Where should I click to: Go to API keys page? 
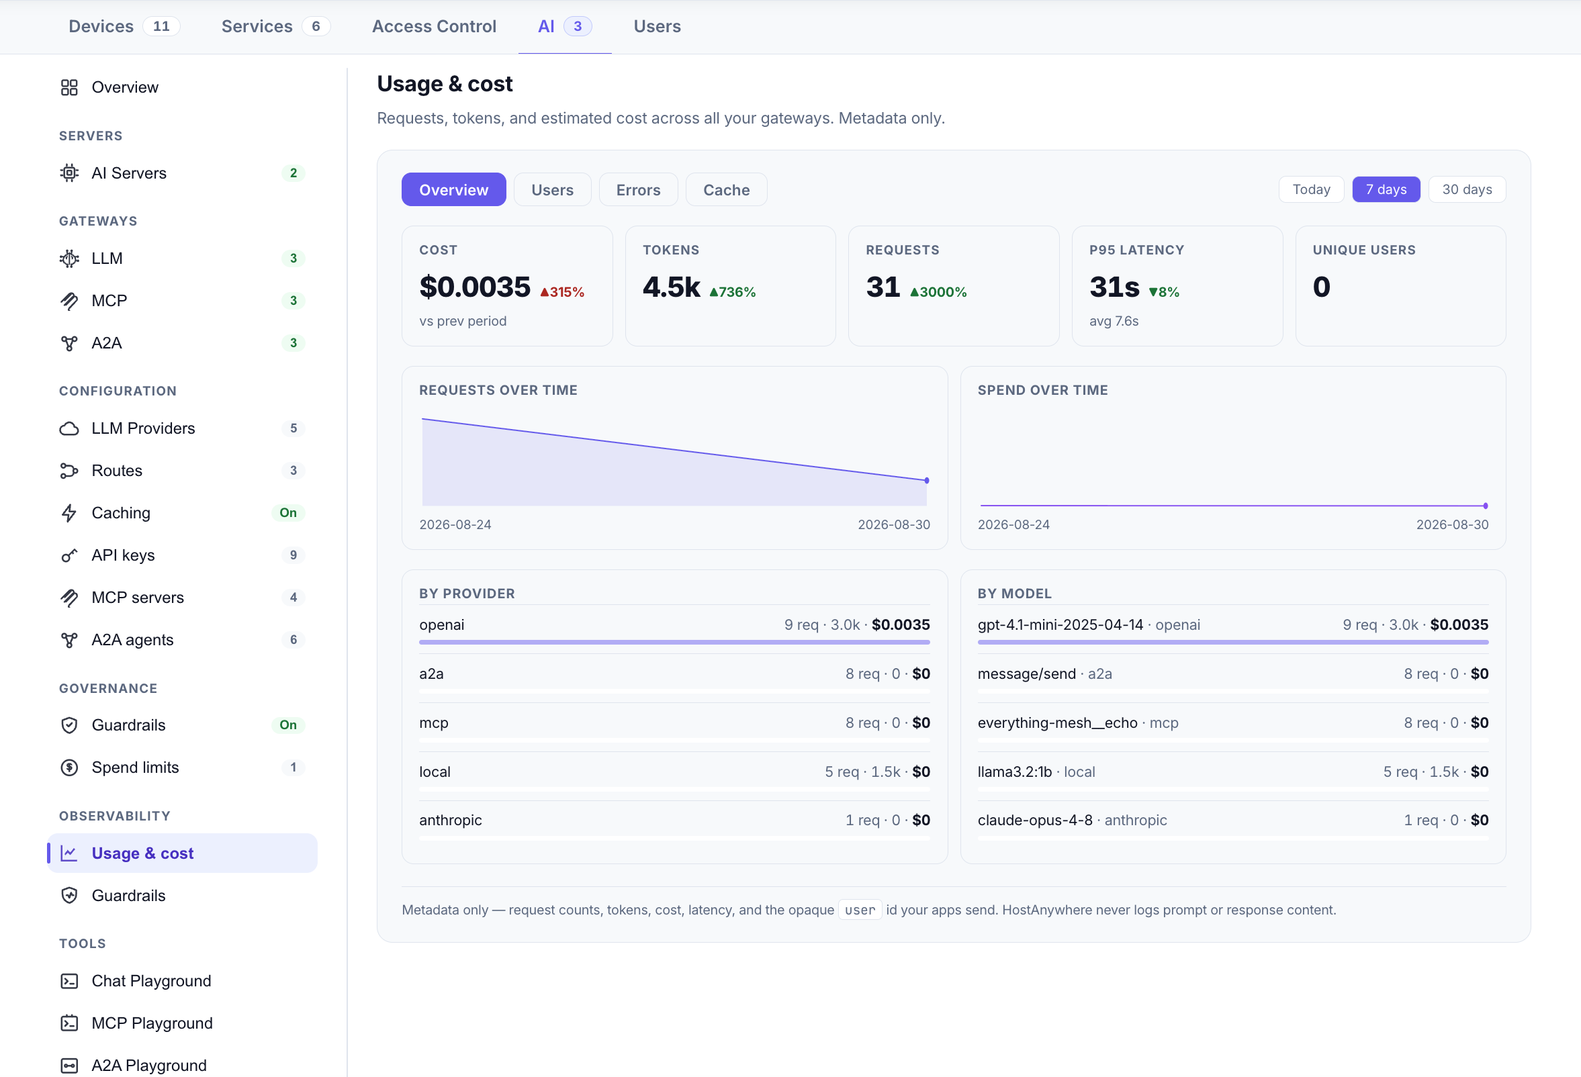point(182,555)
